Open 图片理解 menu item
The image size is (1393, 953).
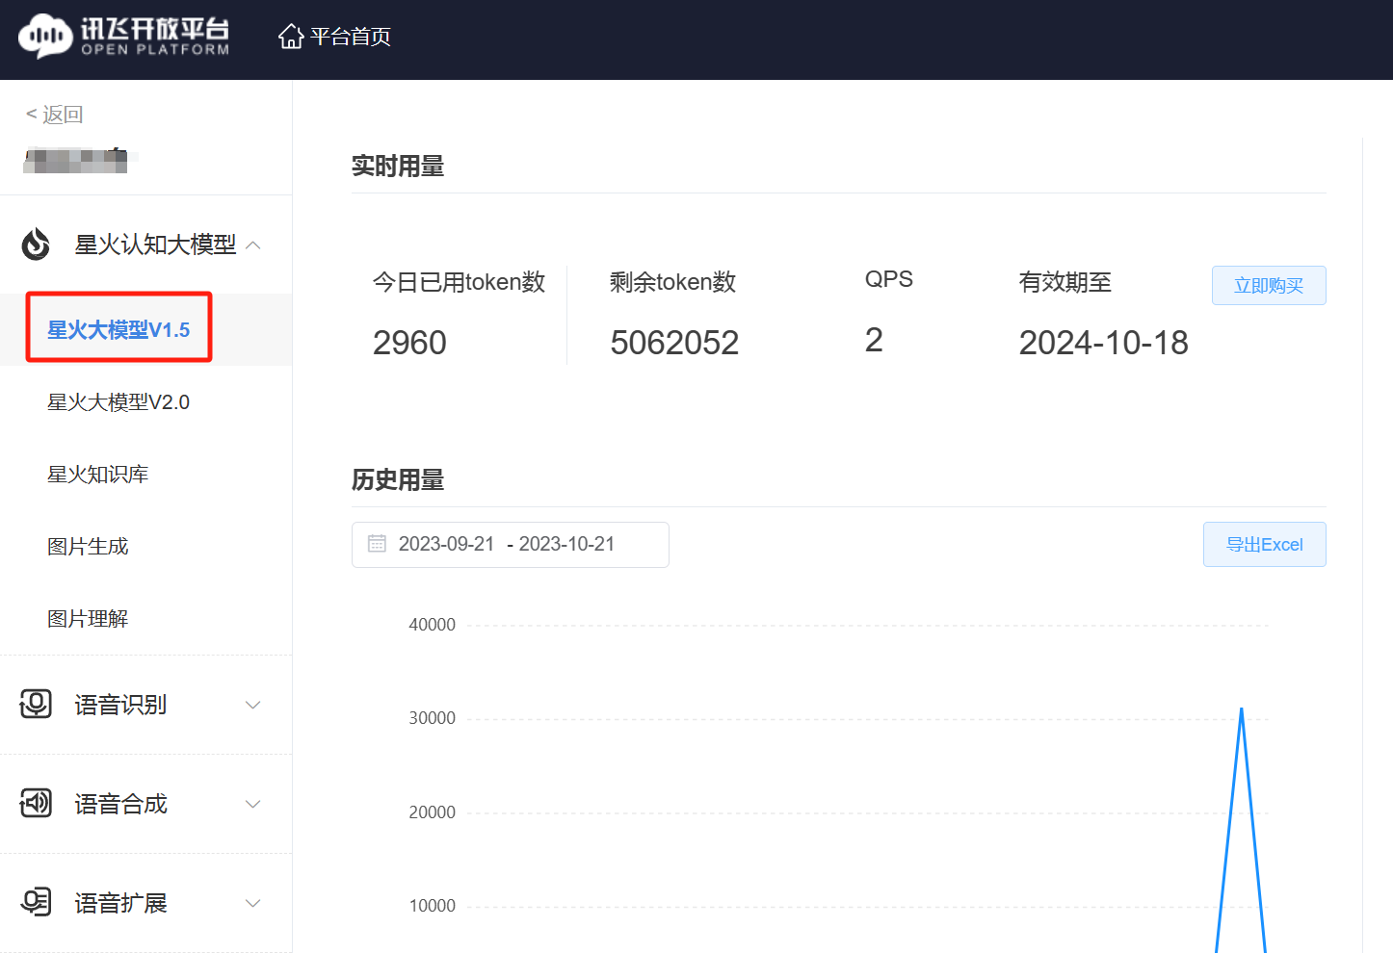click(x=88, y=619)
